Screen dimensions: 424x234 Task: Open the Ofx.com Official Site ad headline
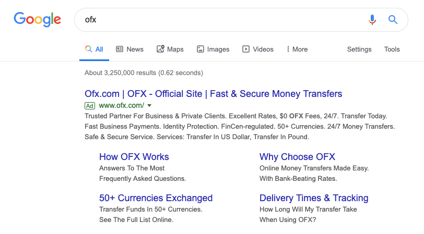(x=213, y=94)
